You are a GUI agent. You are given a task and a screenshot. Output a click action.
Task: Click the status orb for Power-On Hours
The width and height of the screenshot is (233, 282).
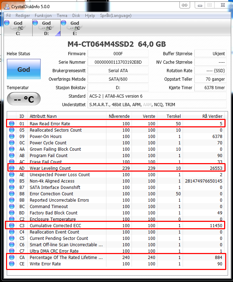12,136
